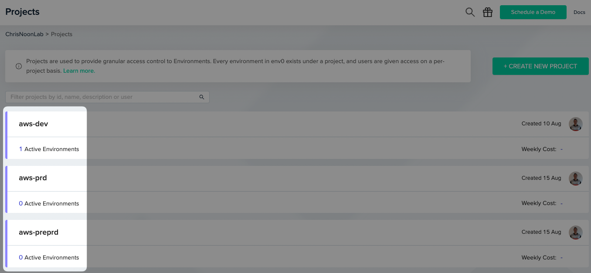The image size is (591, 273).
Task: Click the gift box icon
Action: pos(488,12)
